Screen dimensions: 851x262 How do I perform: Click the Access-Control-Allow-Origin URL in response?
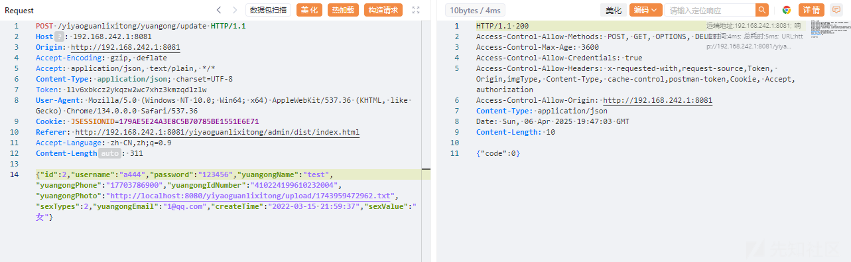658,101
